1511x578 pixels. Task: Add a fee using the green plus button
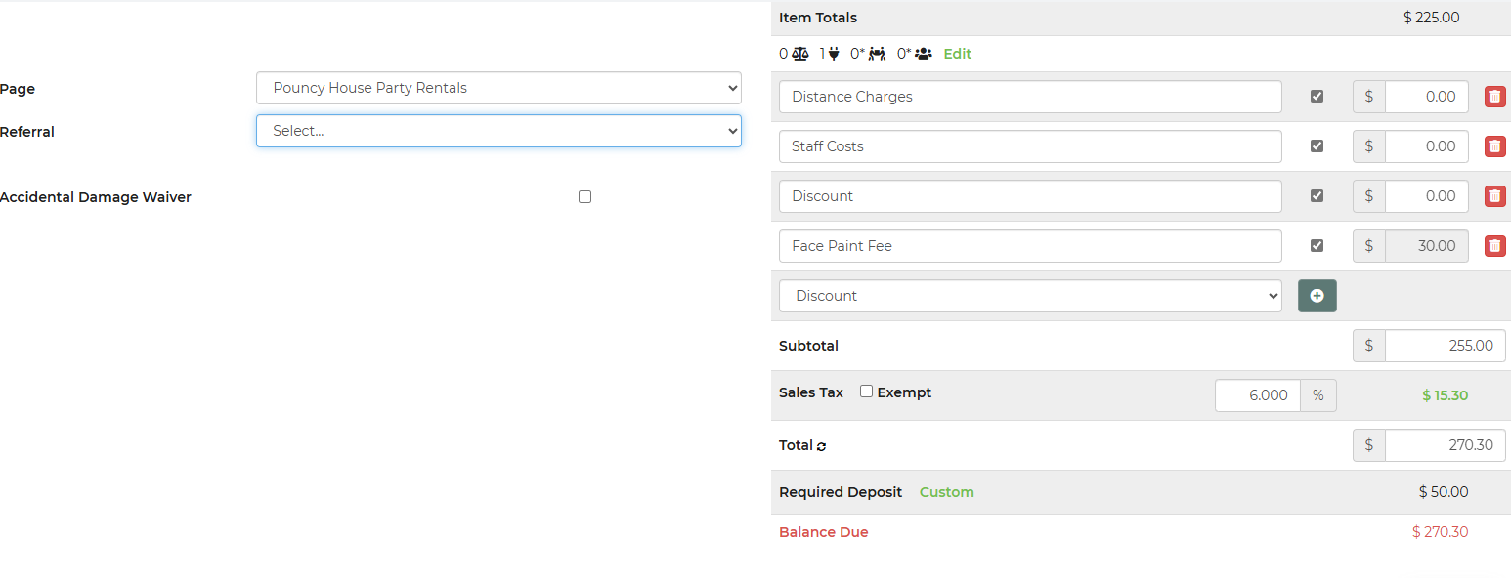pyautogui.click(x=1317, y=296)
